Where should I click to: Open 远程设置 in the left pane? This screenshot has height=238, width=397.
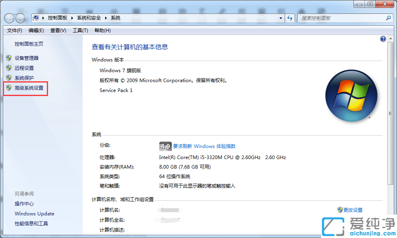(x=23, y=67)
